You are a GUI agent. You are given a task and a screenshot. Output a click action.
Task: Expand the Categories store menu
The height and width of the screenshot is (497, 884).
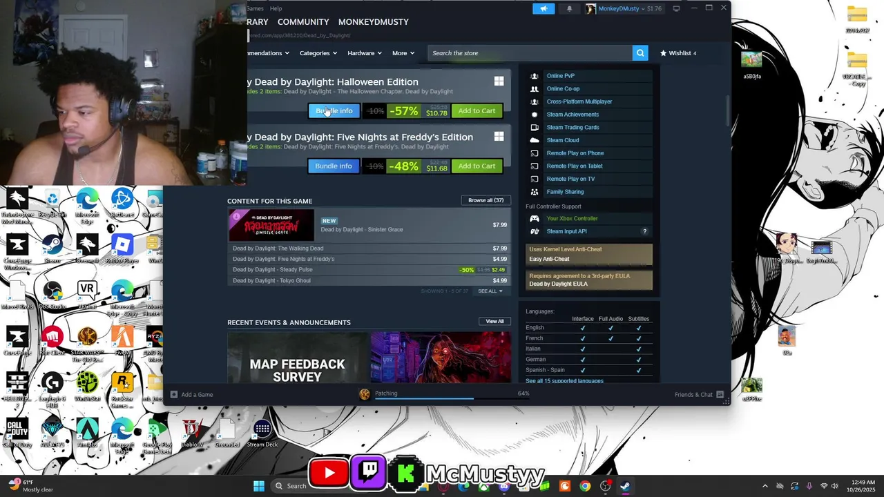[318, 53]
